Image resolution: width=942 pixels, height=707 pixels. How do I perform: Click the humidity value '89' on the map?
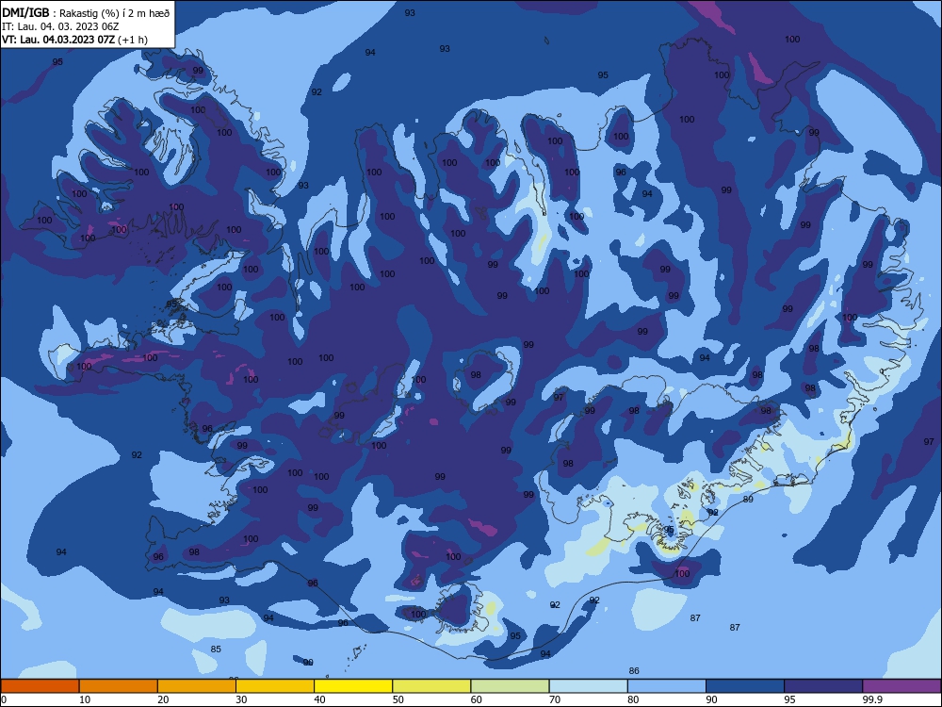coord(748,499)
